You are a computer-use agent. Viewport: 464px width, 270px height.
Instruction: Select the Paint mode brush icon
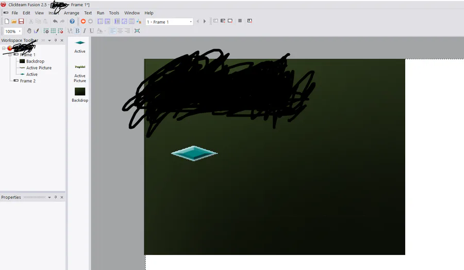[36, 31]
